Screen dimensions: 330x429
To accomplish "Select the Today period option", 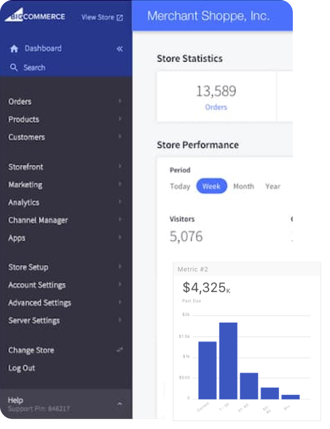I will coord(180,186).
